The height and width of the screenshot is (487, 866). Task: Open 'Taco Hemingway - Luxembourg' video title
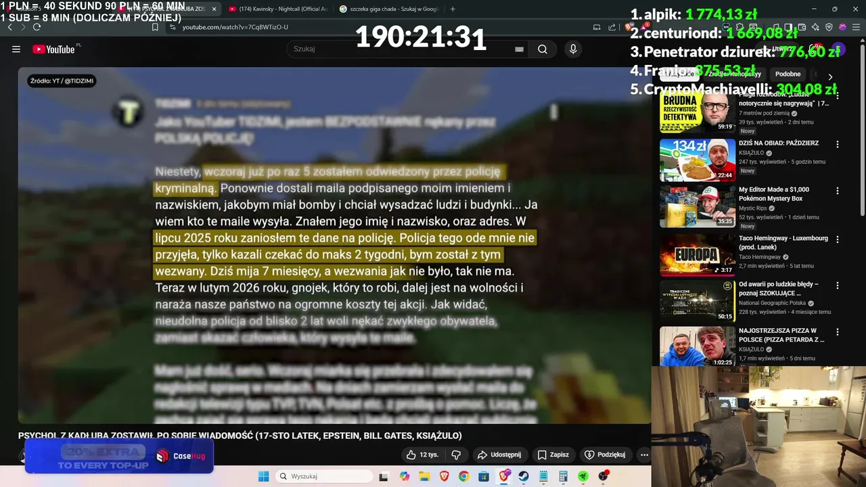click(x=783, y=242)
